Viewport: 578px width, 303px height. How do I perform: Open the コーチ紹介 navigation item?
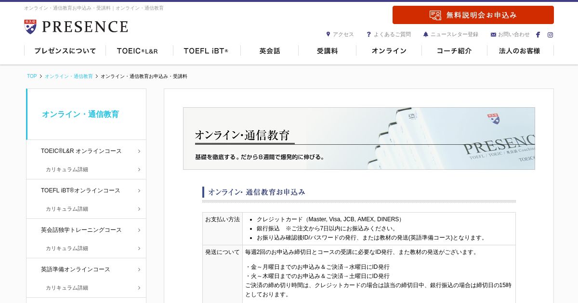coord(454,50)
